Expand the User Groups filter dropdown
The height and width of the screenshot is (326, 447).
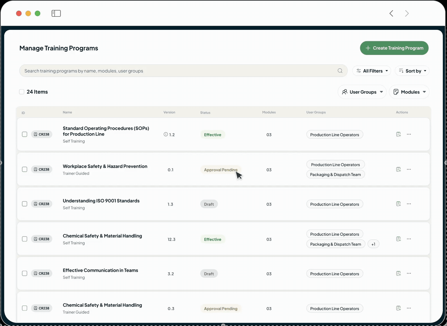(x=362, y=92)
